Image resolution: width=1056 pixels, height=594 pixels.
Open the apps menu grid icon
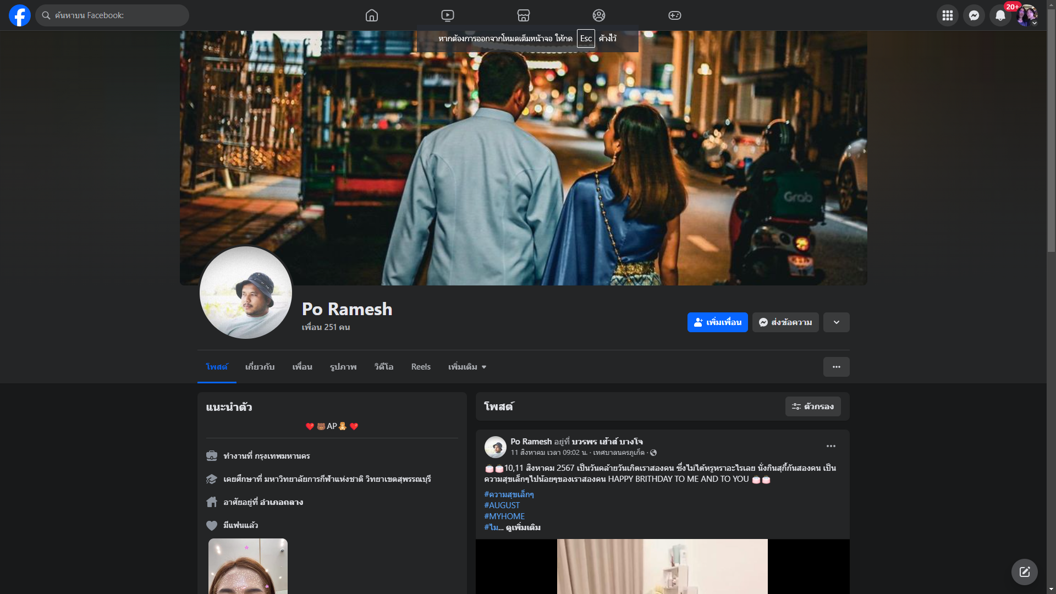(x=947, y=15)
